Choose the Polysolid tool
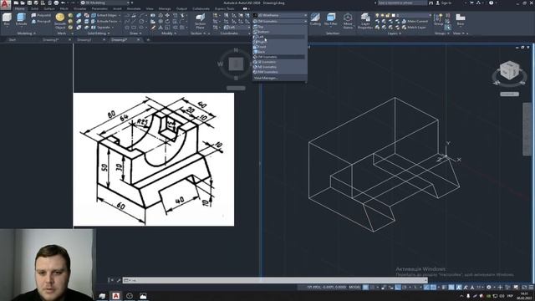The height and width of the screenshot is (301, 535). (41, 15)
